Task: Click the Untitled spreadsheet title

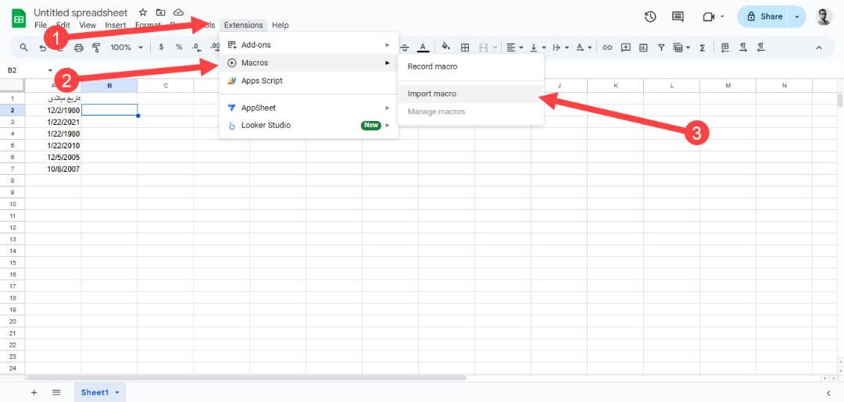Action: (80, 12)
